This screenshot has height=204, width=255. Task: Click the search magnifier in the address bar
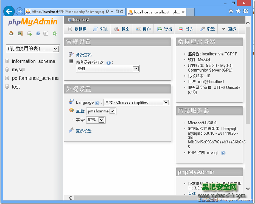point(107,12)
